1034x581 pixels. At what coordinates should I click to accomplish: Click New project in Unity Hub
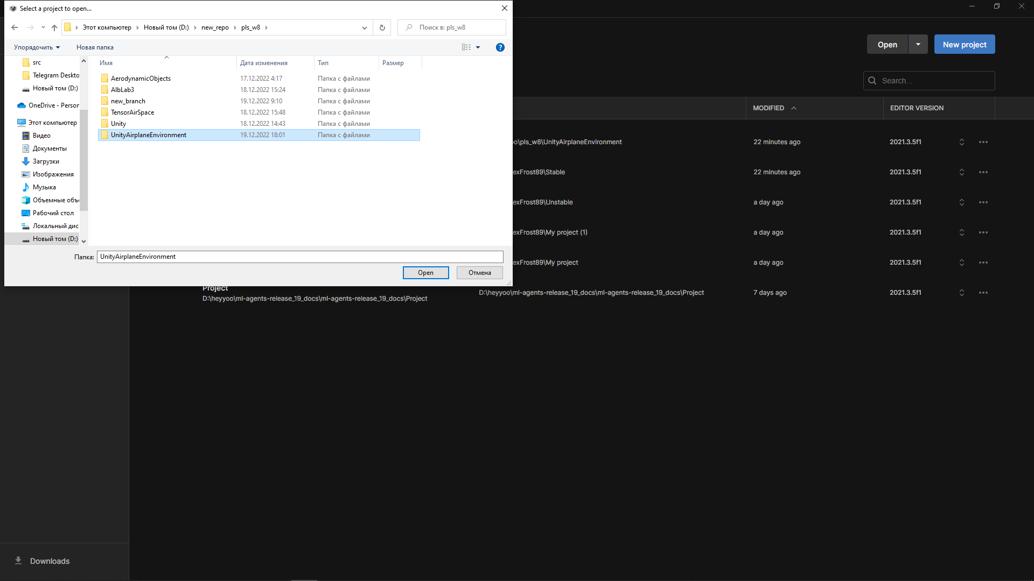[965, 45]
